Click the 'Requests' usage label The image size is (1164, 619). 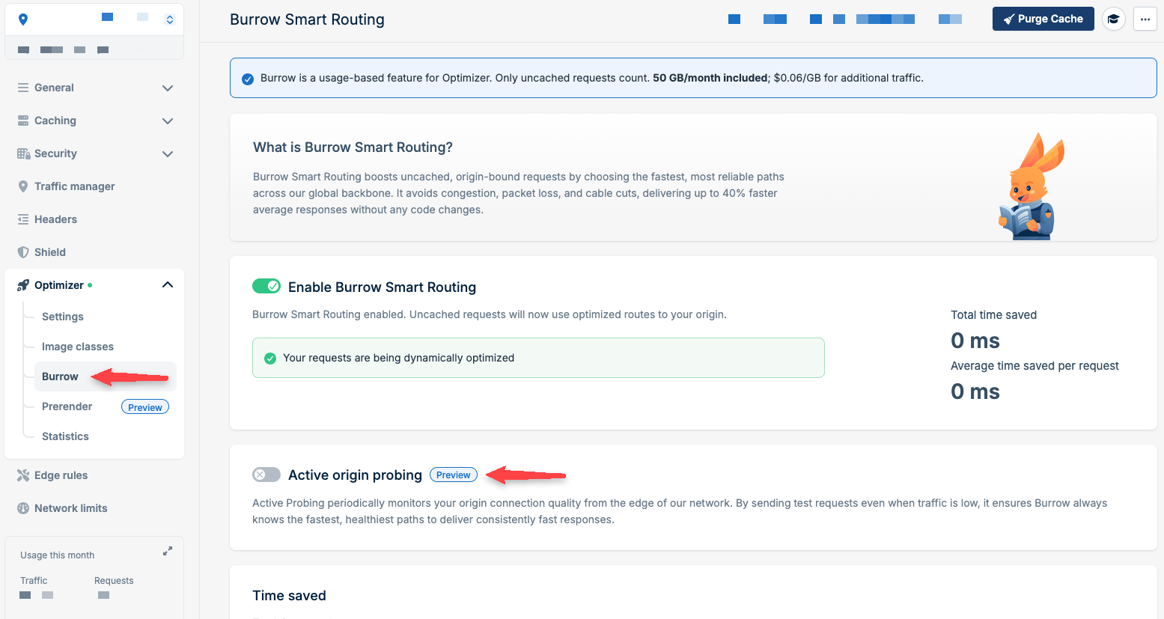tap(114, 581)
